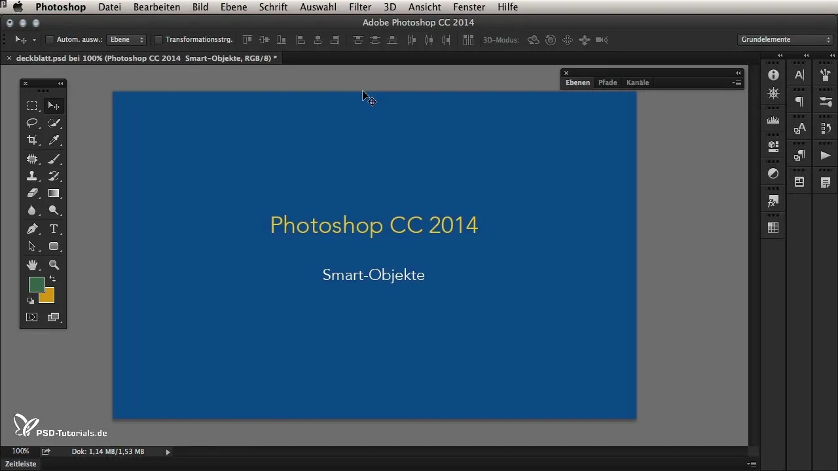This screenshot has width=838, height=471.
Task: Reset to default foreground/background colors
Action: click(30, 301)
